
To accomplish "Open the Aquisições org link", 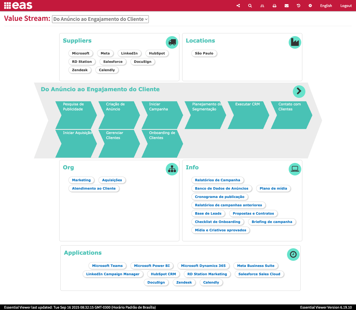I will pos(112,180).
